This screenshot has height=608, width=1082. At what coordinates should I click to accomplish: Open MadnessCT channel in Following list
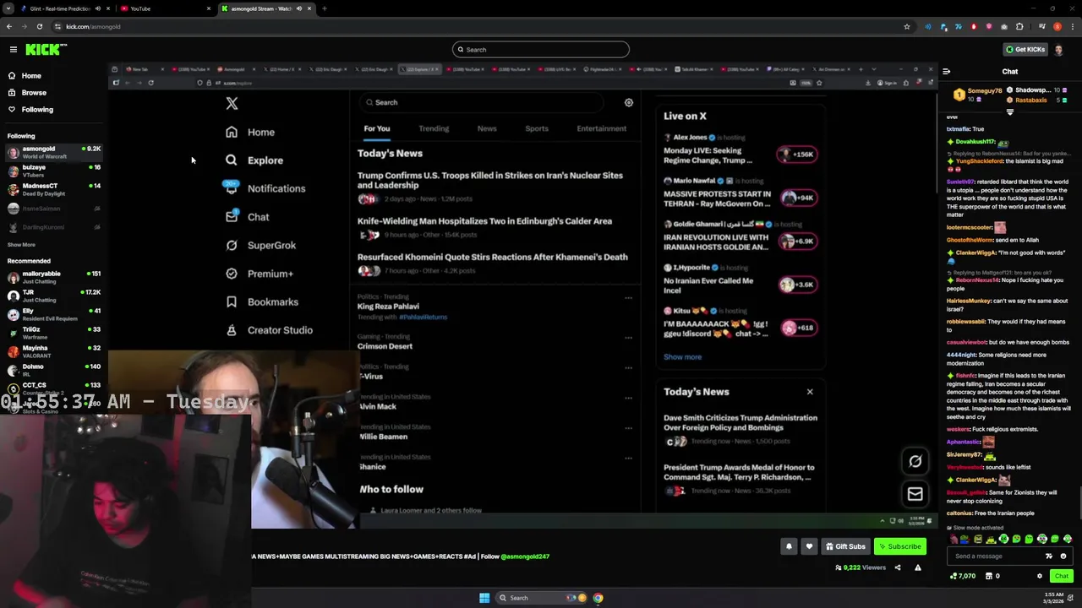pos(54,190)
